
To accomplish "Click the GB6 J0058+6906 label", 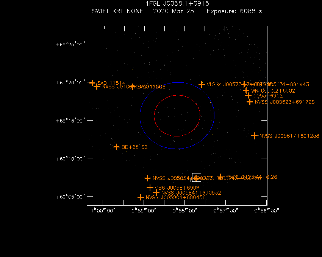I will (177, 188).
